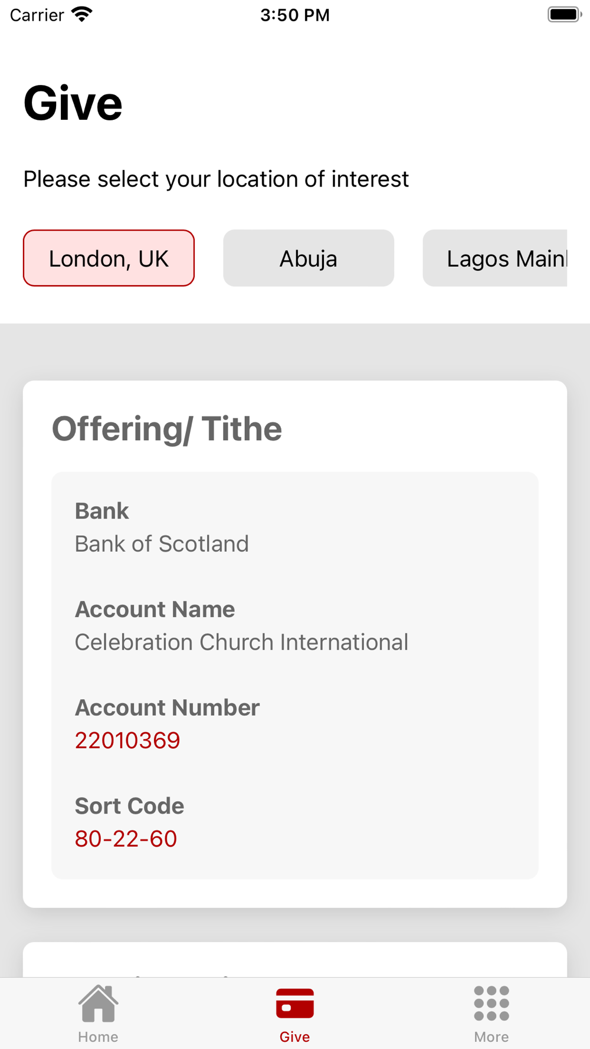Tap the Carrier status text
Image resolution: width=590 pixels, height=1049 pixels.
[x=37, y=15]
